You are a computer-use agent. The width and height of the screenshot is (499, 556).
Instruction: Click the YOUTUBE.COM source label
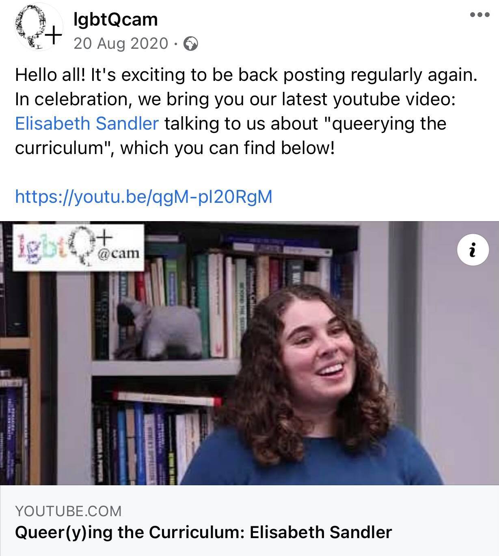[68, 511]
